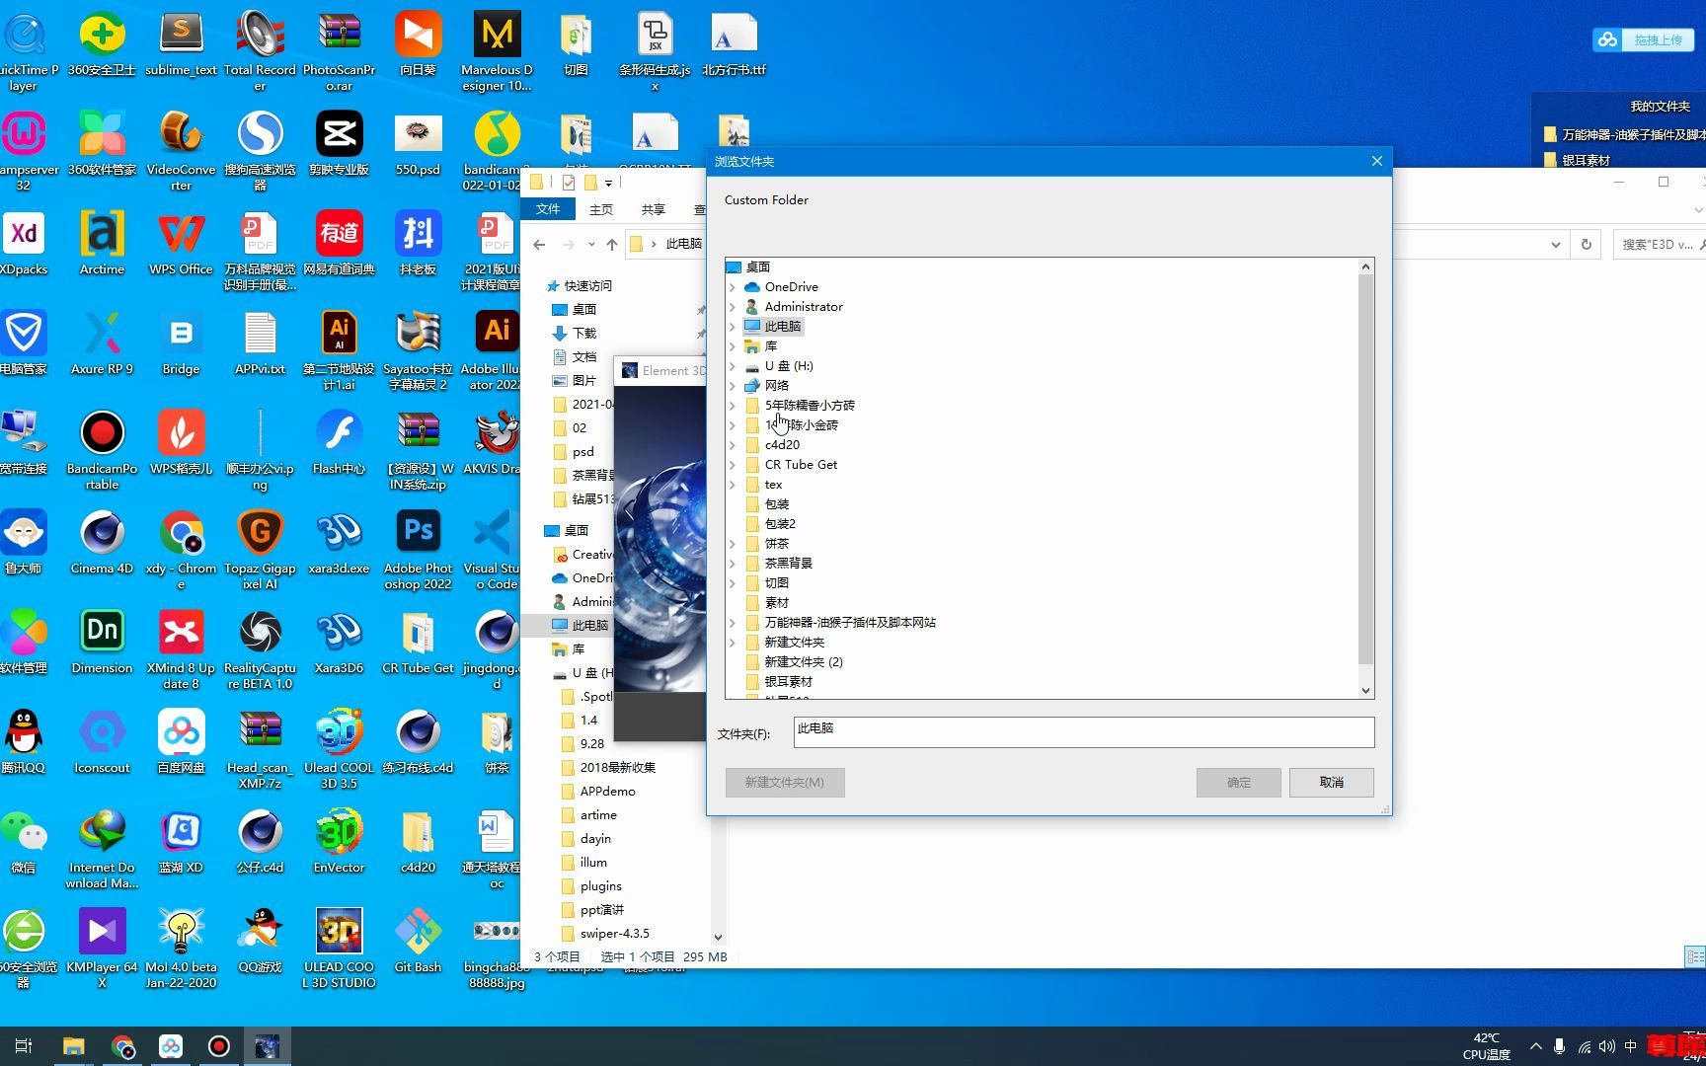
Task: Click the 新建文件夹(M) button
Action: point(785,783)
